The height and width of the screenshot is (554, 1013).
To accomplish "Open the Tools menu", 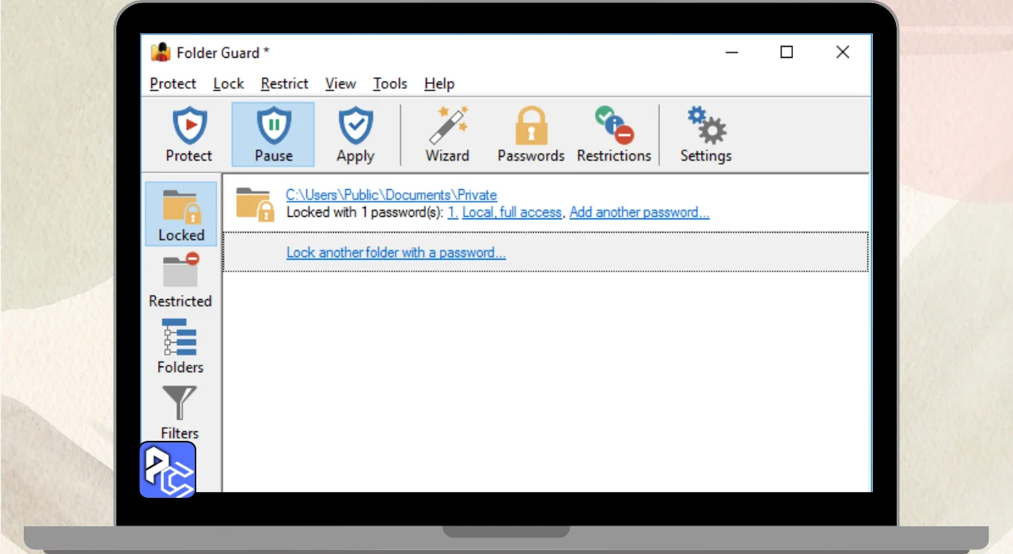I will click(x=390, y=84).
